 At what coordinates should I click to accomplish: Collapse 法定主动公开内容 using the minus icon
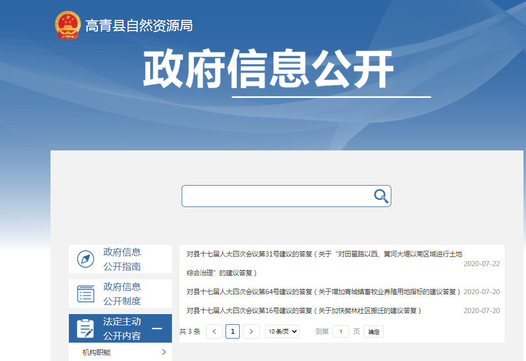tap(157, 328)
